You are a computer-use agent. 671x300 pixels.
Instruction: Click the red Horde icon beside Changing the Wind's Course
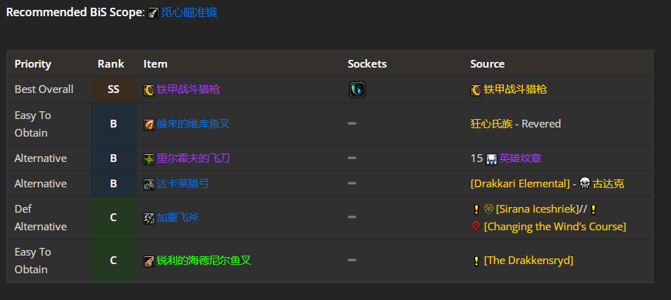click(476, 227)
